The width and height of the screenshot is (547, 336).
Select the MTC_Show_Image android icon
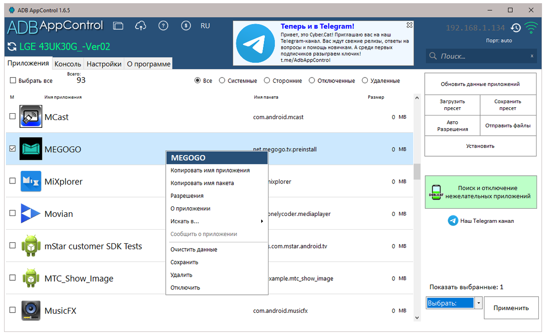[31, 278]
